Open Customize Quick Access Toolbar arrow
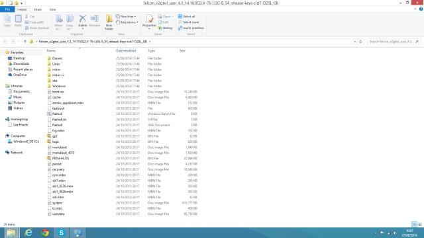The width and height of the screenshot is (424, 238). (x=22, y=3)
